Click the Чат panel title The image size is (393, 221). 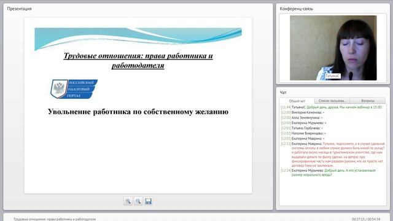pos(283,93)
